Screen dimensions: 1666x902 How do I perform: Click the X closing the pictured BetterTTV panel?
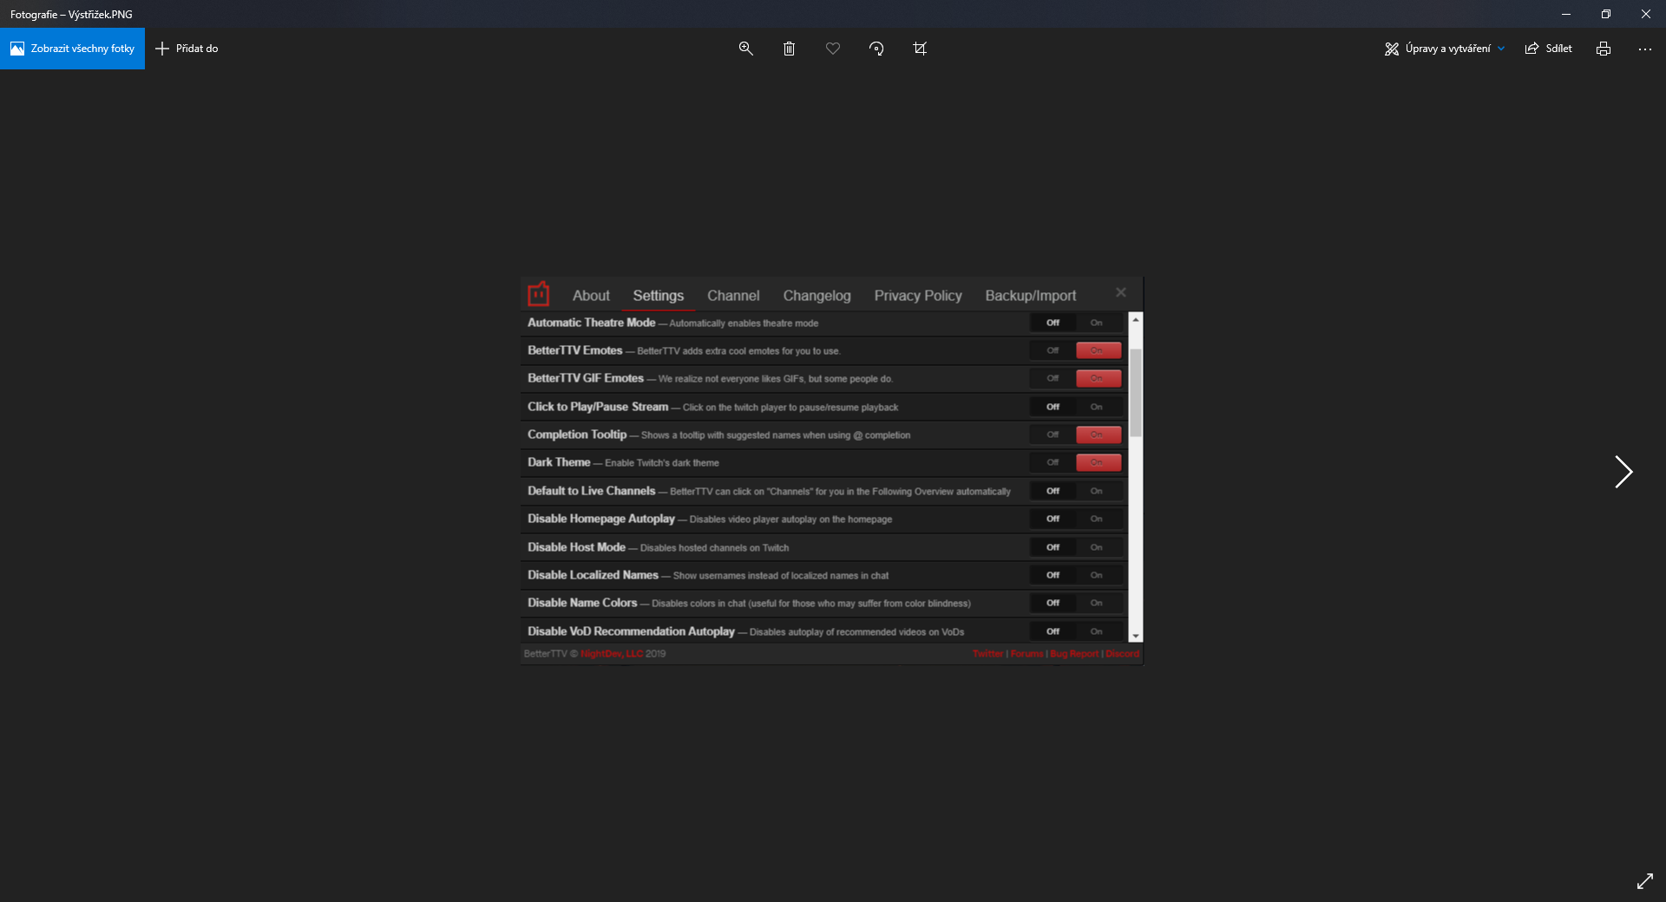pos(1121,292)
